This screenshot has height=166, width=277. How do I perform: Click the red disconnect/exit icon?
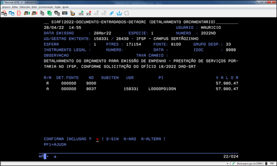(19, 13)
